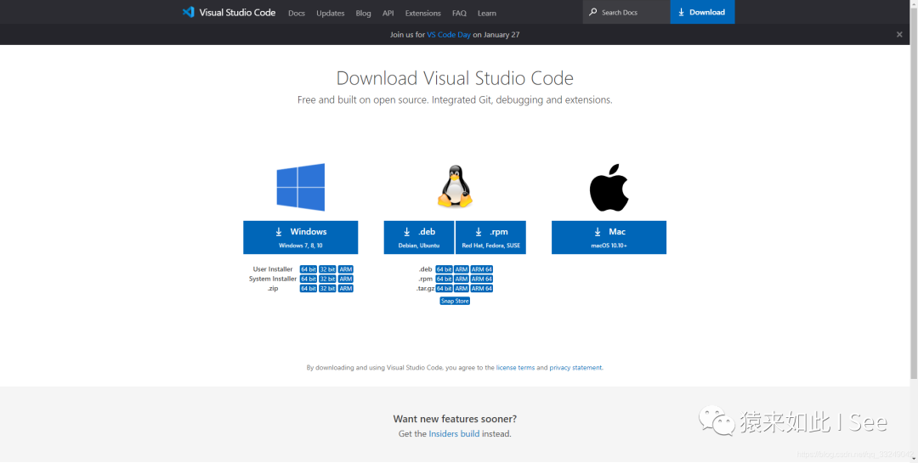Select Windows User Installer 64 bit
The width and height of the screenshot is (918, 463).
pos(308,269)
